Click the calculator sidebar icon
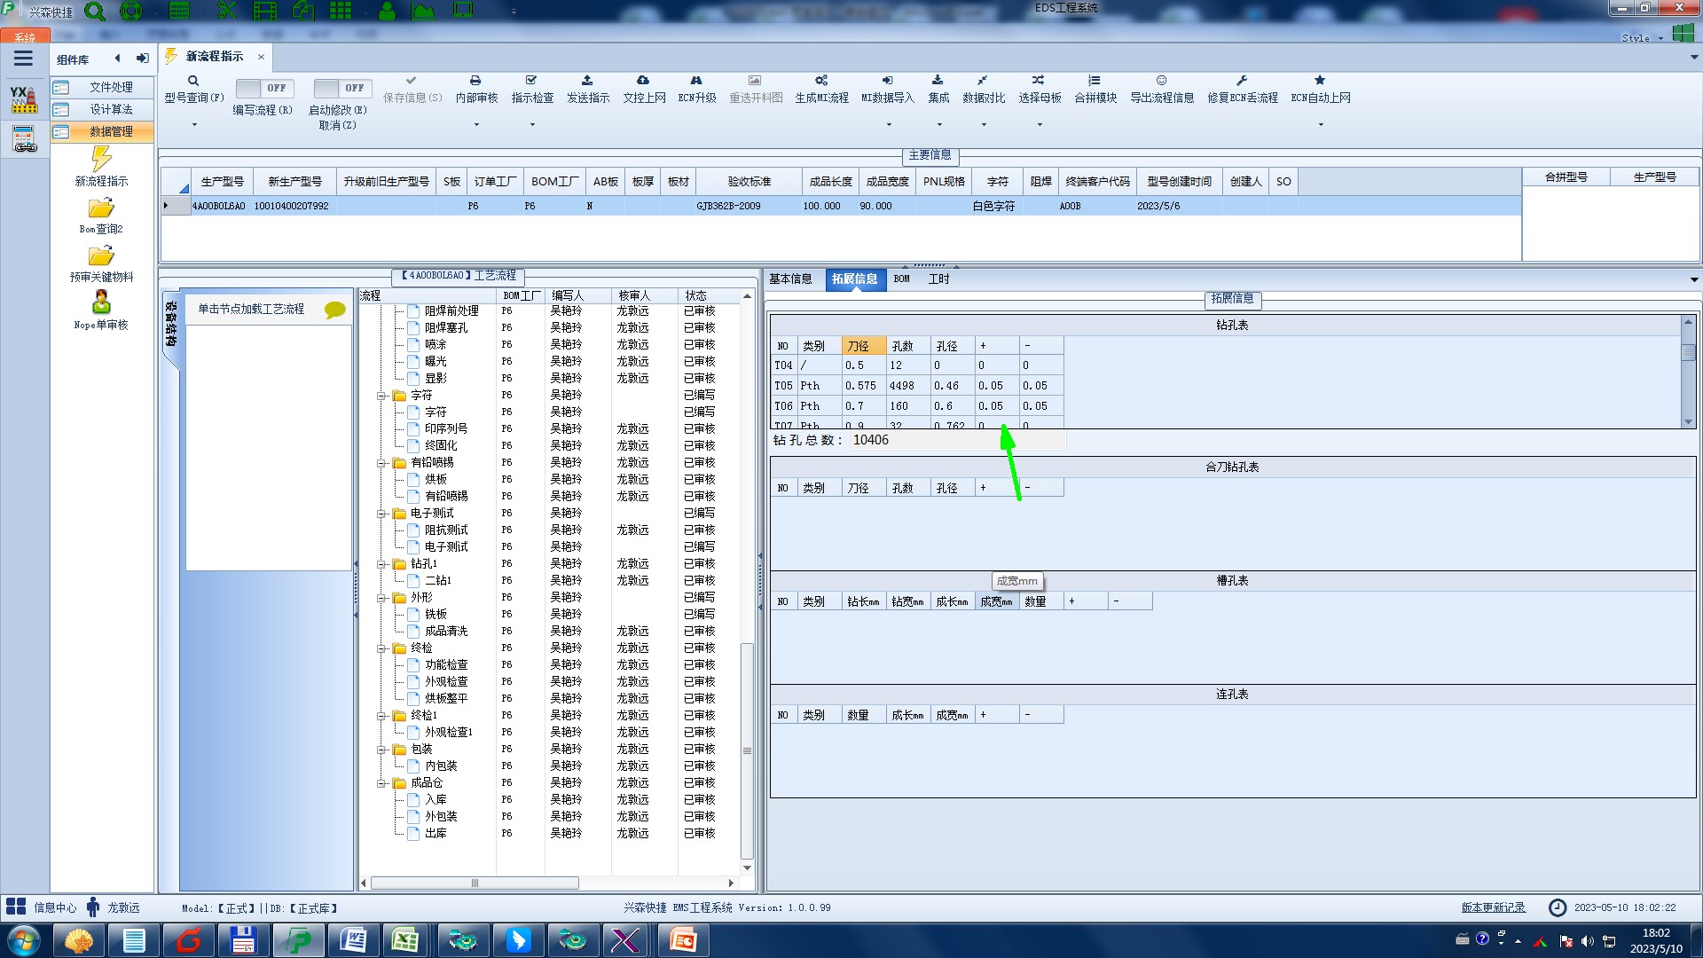1703x958 pixels. 24,139
